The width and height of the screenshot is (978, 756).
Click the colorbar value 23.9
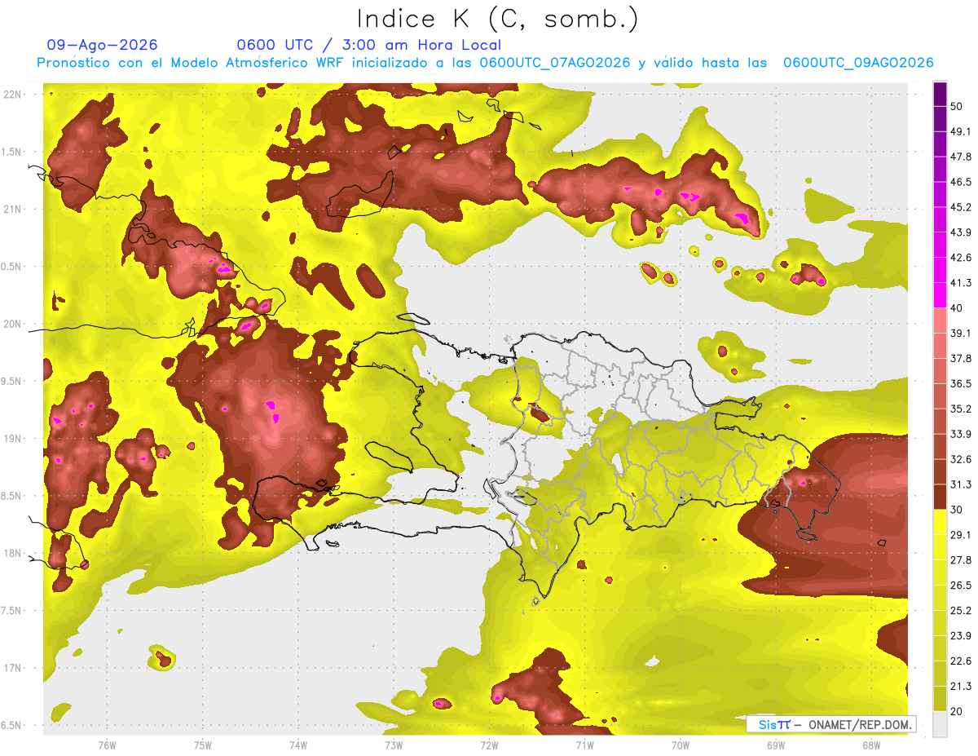point(961,636)
